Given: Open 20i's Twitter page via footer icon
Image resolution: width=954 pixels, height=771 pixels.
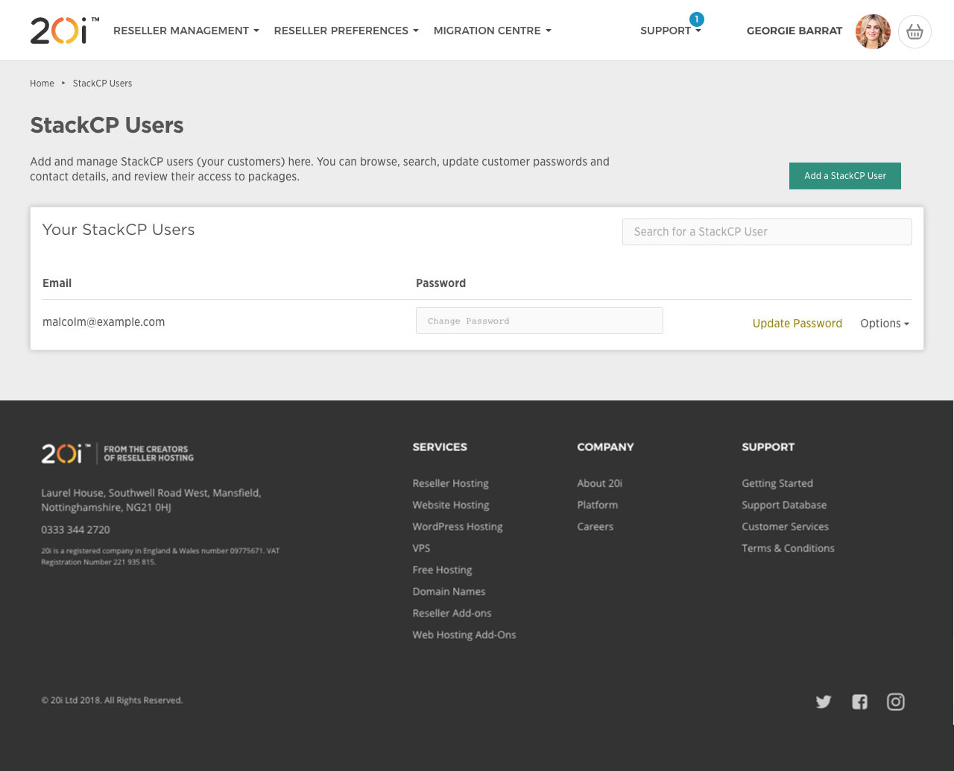Looking at the screenshot, I should click(x=823, y=702).
